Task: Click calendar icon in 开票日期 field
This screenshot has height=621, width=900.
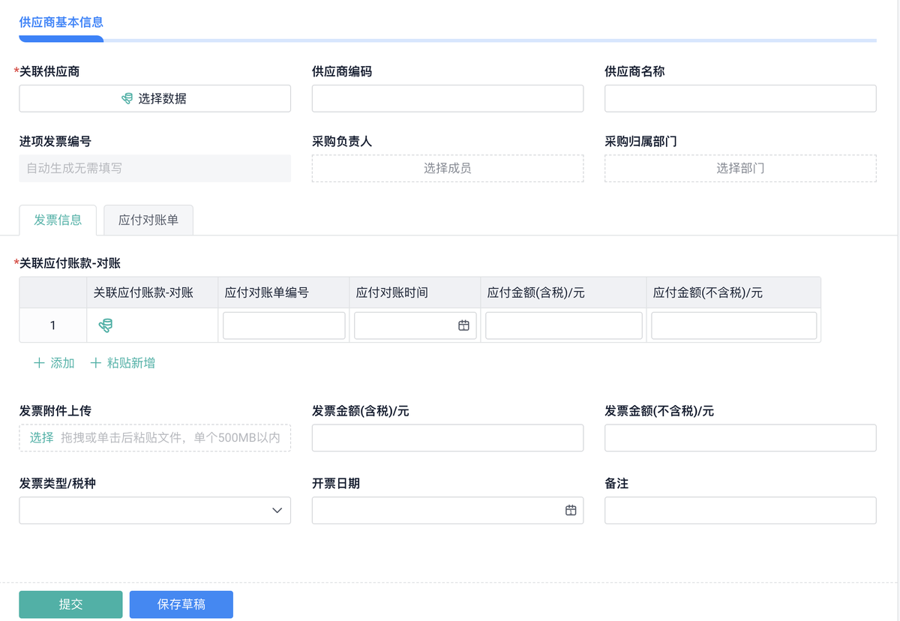Action: coord(571,510)
